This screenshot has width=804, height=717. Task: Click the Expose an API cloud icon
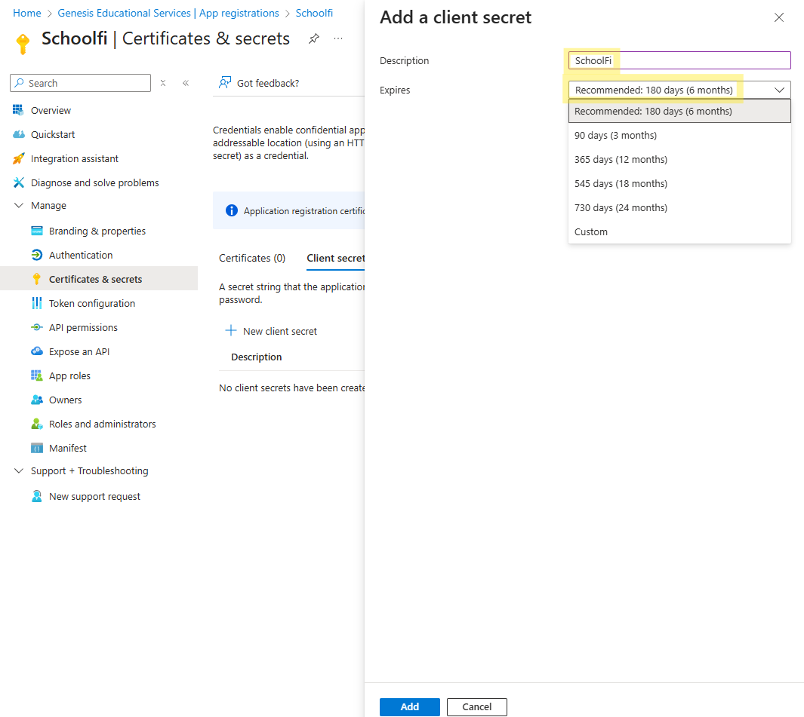tap(37, 351)
